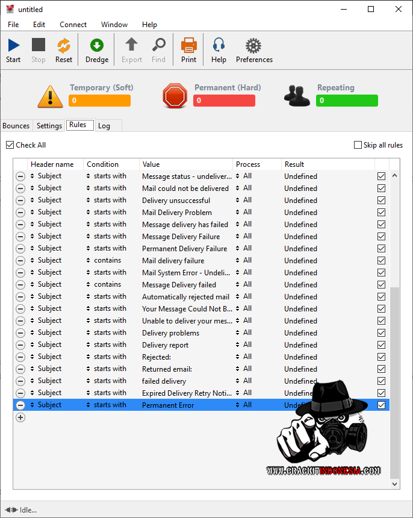The height and width of the screenshot is (518, 413).
Task: Click the orange Temporary (Soft) counter bar
Action: pyautogui.click(x=99, y=101)
